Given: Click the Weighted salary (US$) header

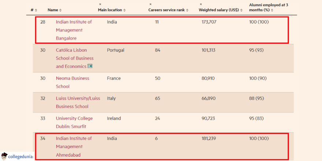Looking at the screenshot, I should click(x=219, y=10).
